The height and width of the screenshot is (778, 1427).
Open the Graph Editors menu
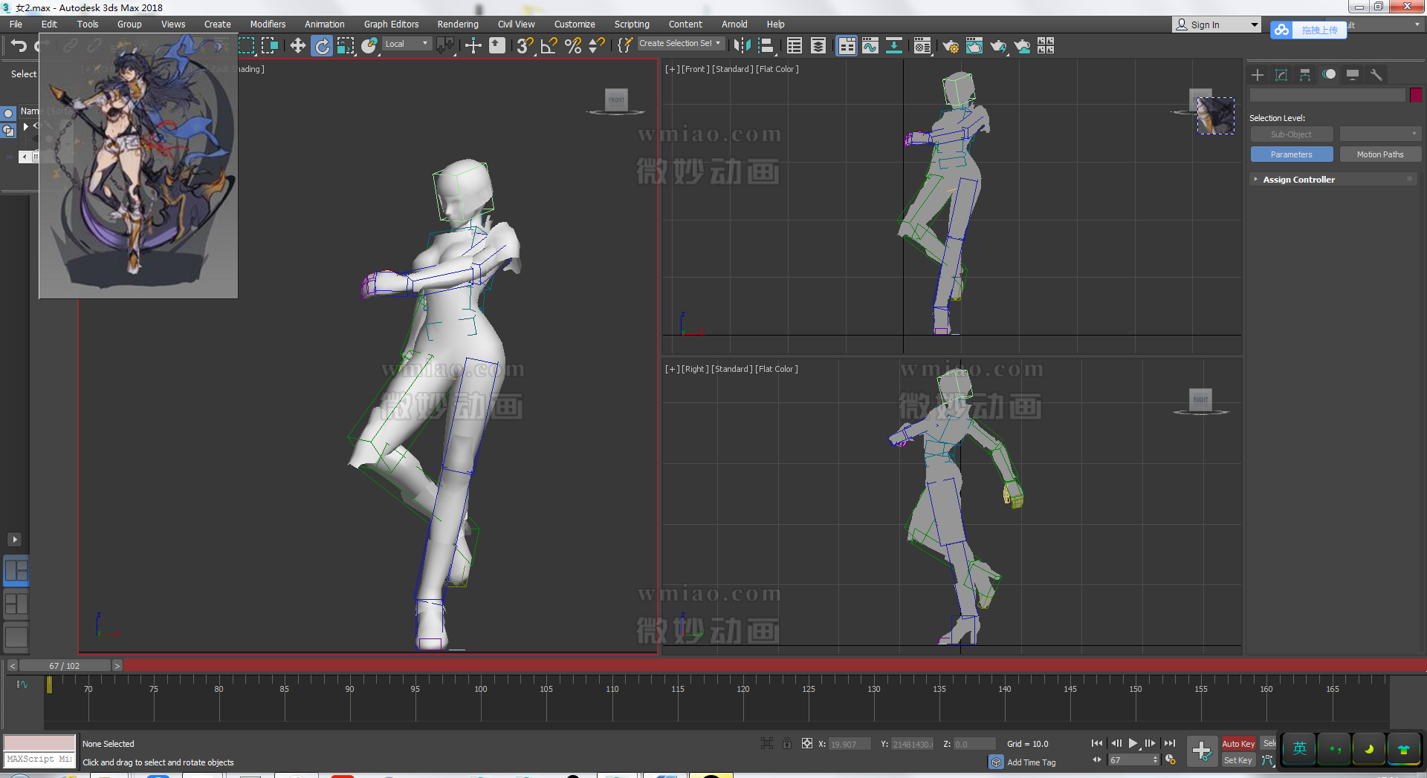(391, 24)
